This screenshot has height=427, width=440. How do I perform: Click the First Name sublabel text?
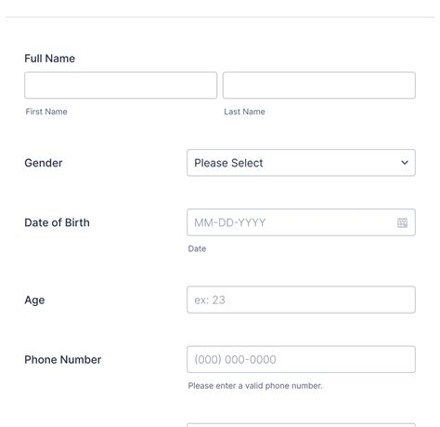(x=46, y=112)
